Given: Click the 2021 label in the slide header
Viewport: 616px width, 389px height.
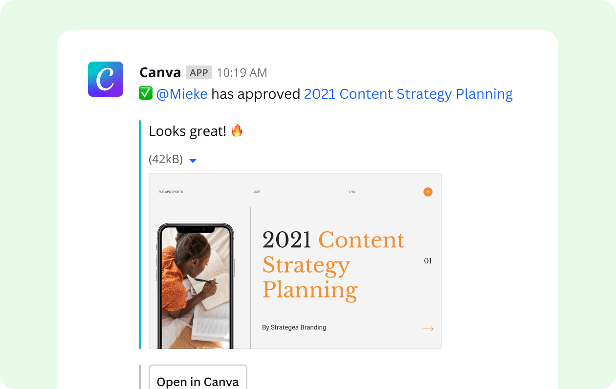Looking at the screenshot, I should tap(256, 192).
